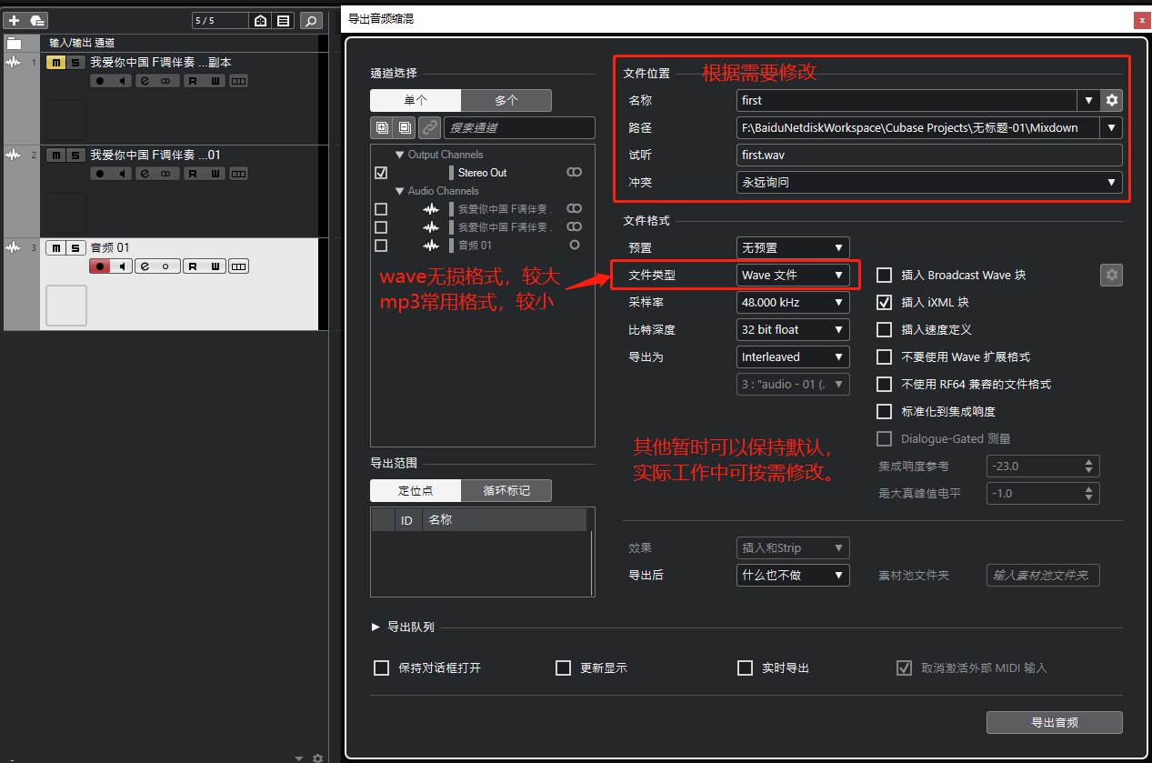The width and height of the screenshot is (1152, 763).
Task: Enable Read automation R on 音频 01
Action: pyautogui.click(x=193, y=266)
